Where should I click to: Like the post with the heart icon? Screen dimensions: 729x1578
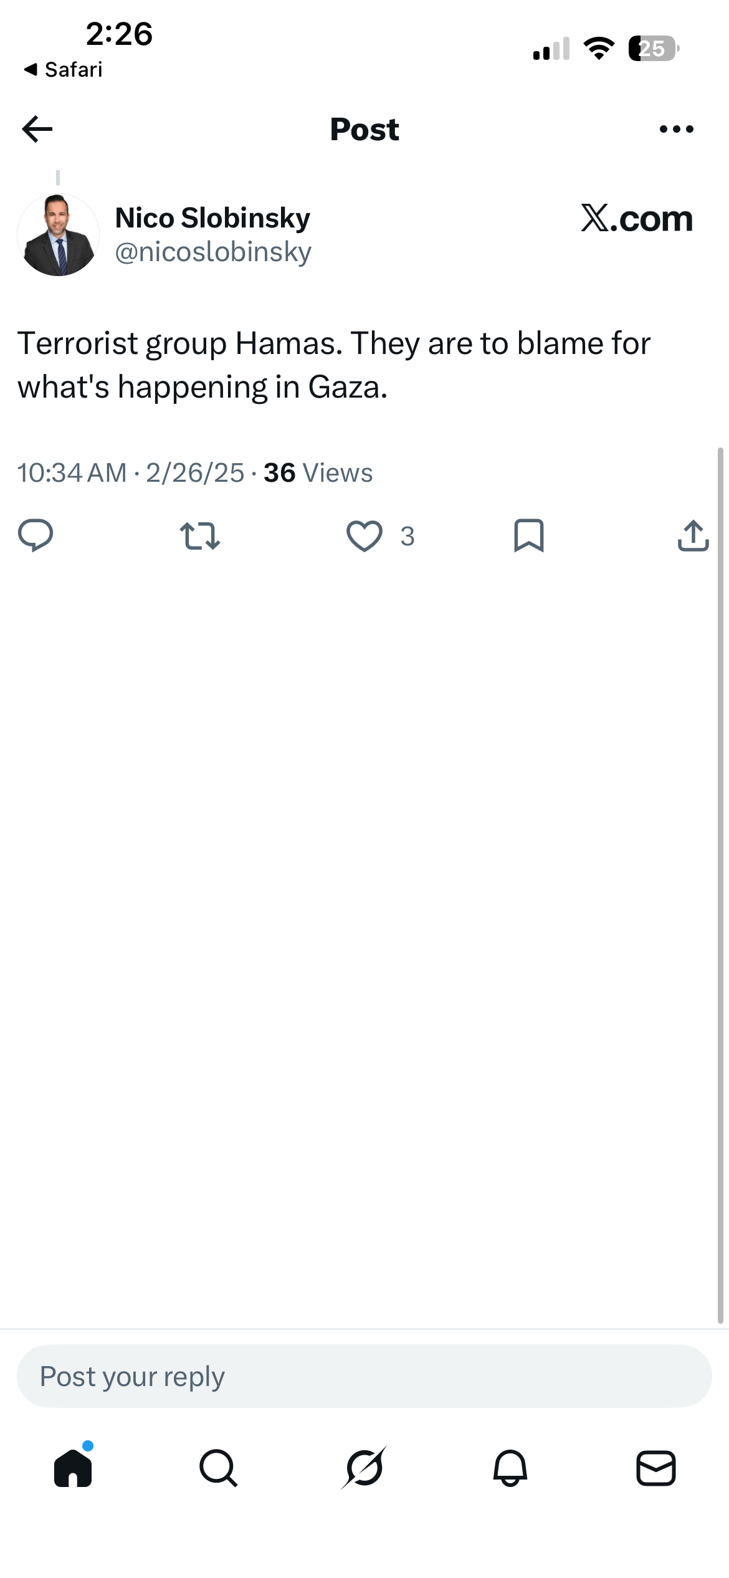click(x=364, y=536)
